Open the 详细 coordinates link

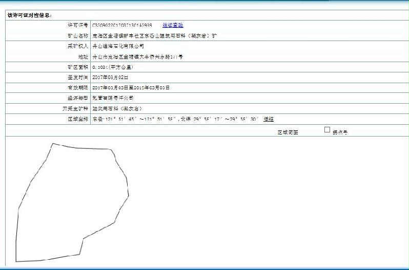(268, 119)
